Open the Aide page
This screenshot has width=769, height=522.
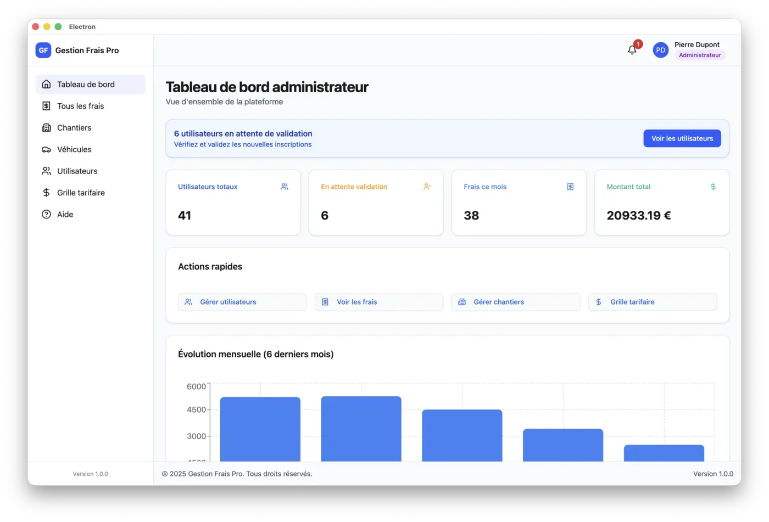click(x=91, y=215)
